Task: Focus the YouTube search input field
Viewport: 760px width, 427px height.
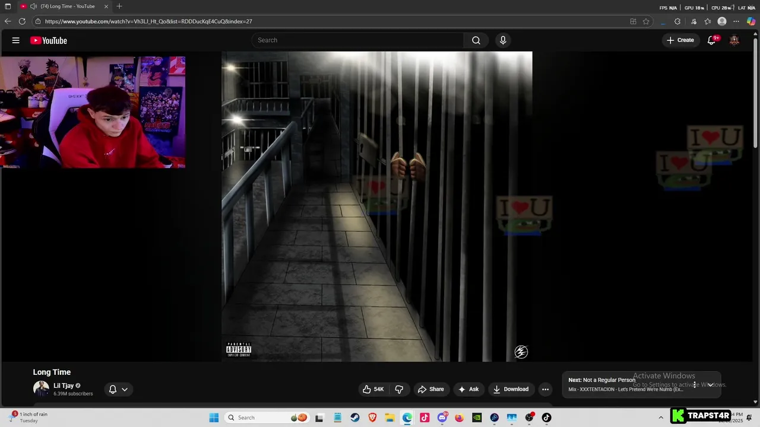Action: 357,40
